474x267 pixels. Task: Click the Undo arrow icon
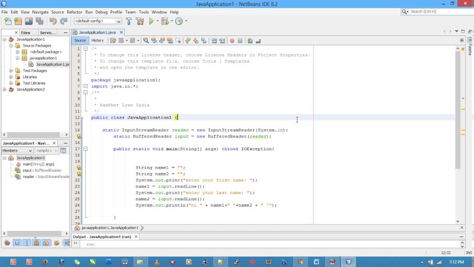click(53, 22)
